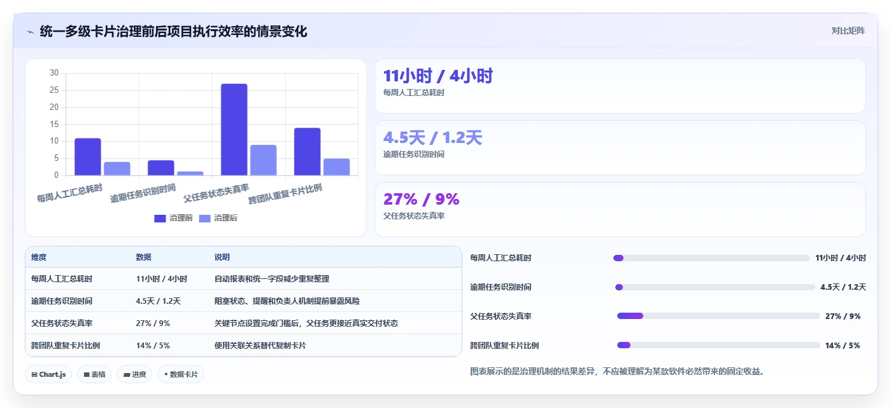The height and width of the screenshot is (408, 891).
Task: Click table value 14% / 5%
Action: click(x=153, y=346)
